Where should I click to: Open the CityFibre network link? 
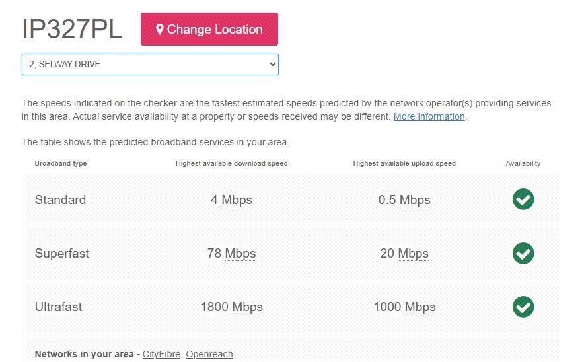pyautogui.click(x=161, y=355)
